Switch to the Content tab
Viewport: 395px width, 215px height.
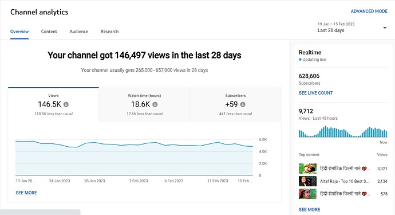coord(49,32)
